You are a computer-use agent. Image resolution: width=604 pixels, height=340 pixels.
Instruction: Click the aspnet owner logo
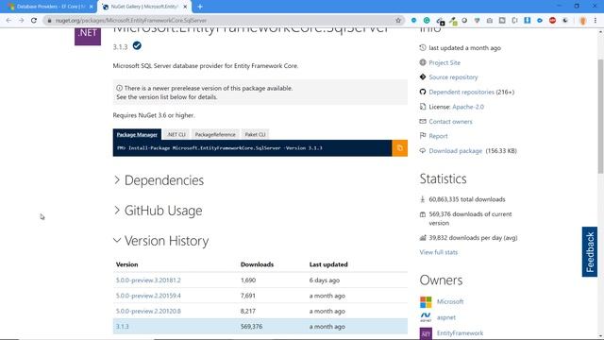[426, 317]
